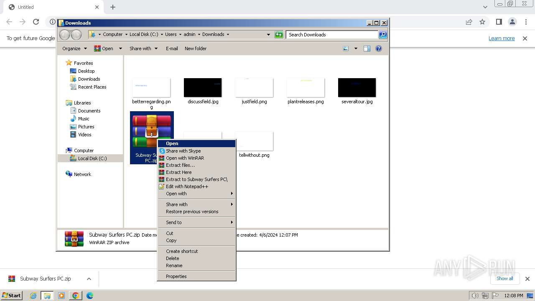
Task: Click the Notepad++ icon in context menu
Action: click(162, 186)
